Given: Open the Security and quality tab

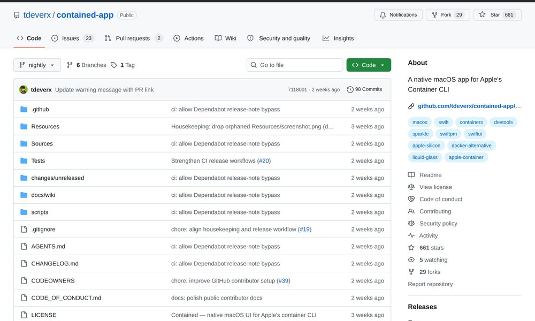Looking at the screenshot, I should click(x=279, y=38).
